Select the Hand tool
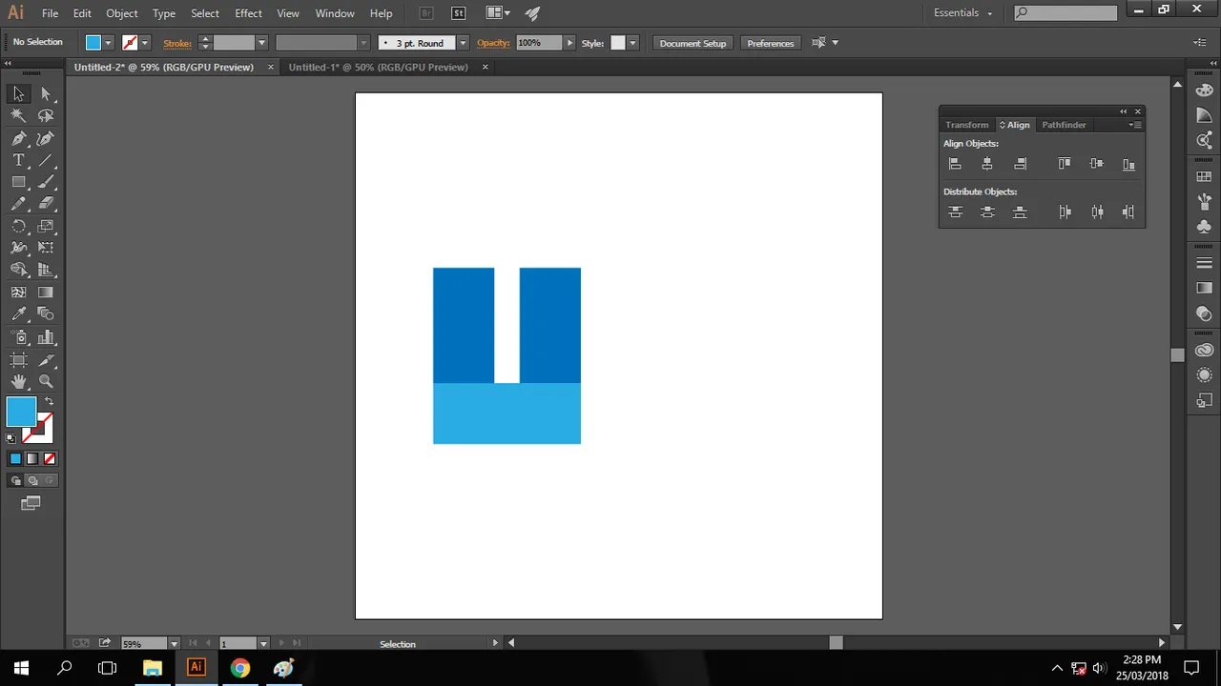The width and height of the screenshot is (1221, 686). point(18,381)
